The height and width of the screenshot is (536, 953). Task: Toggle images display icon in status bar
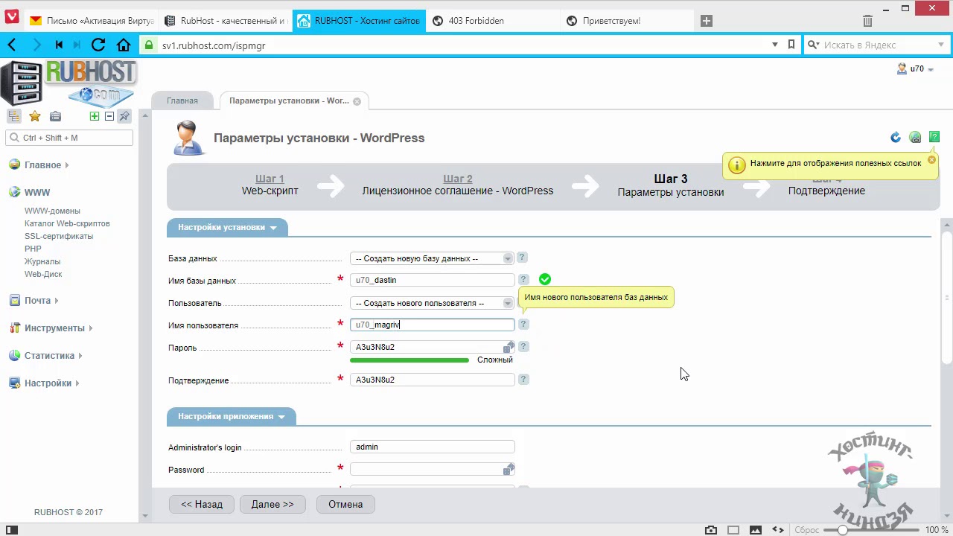pyautogui.click(x=756, y=530)
